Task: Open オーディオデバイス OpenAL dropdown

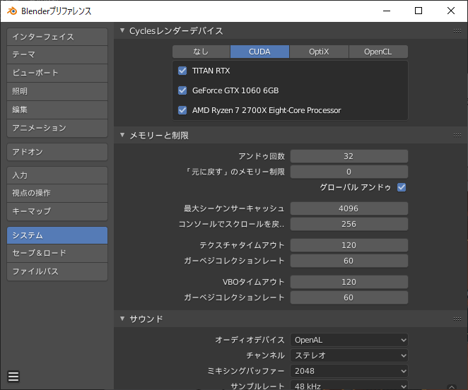Action: point(349,340)
